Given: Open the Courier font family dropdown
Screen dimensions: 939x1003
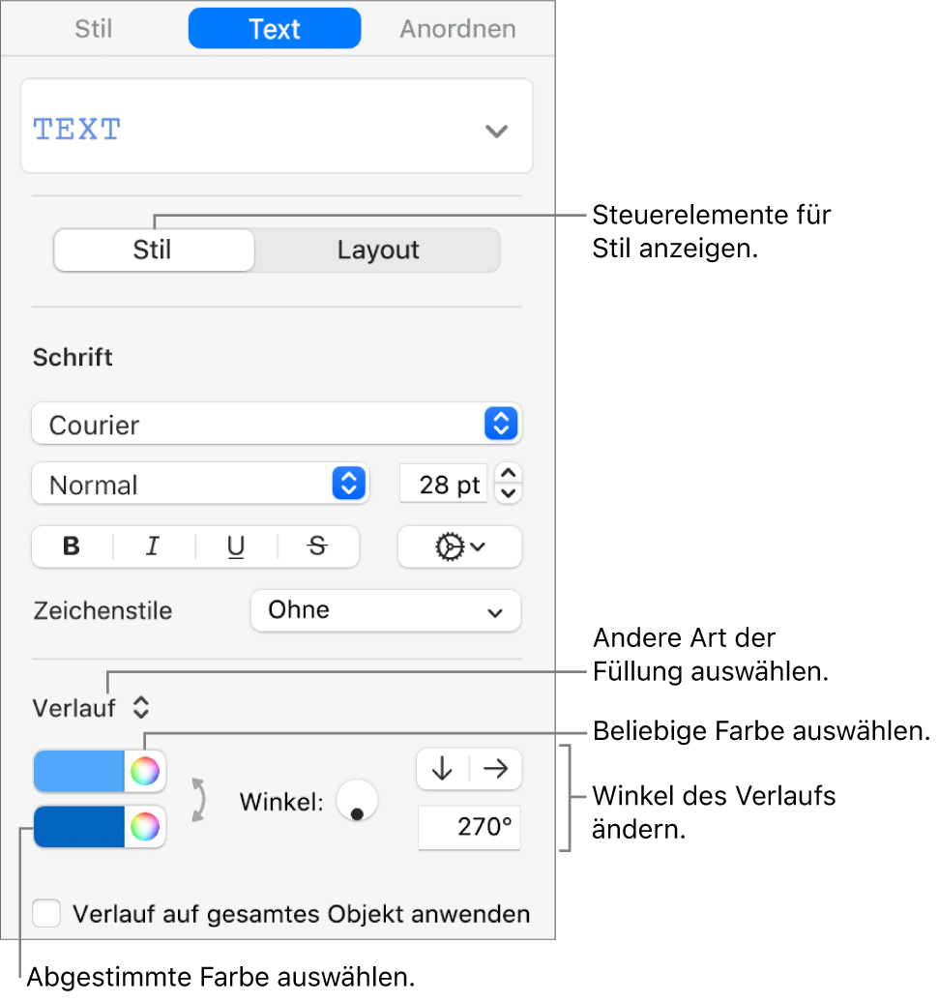Looking at the screenshot, I should point(277,424).
